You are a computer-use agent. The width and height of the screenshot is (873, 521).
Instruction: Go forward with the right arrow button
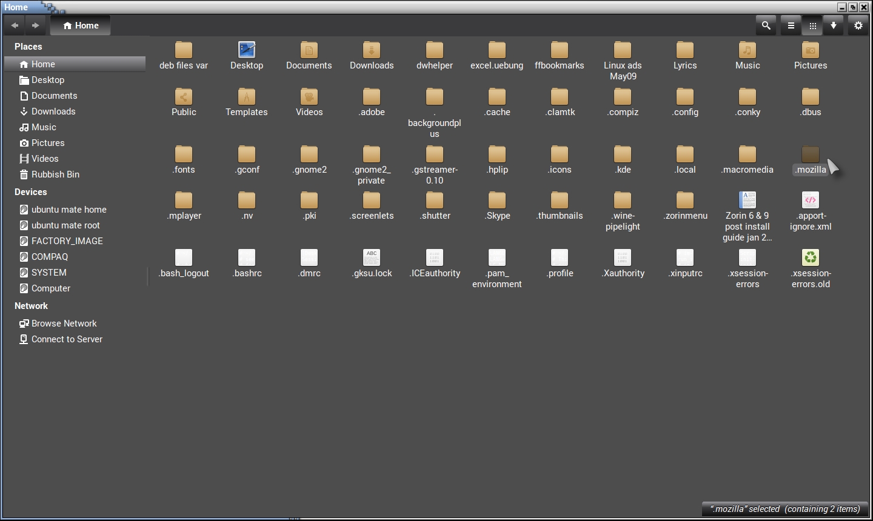coord(35,25)
